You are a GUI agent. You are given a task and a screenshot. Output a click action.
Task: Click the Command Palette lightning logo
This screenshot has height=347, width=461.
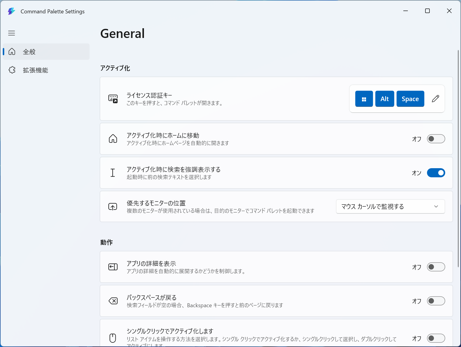coord(11,11)
